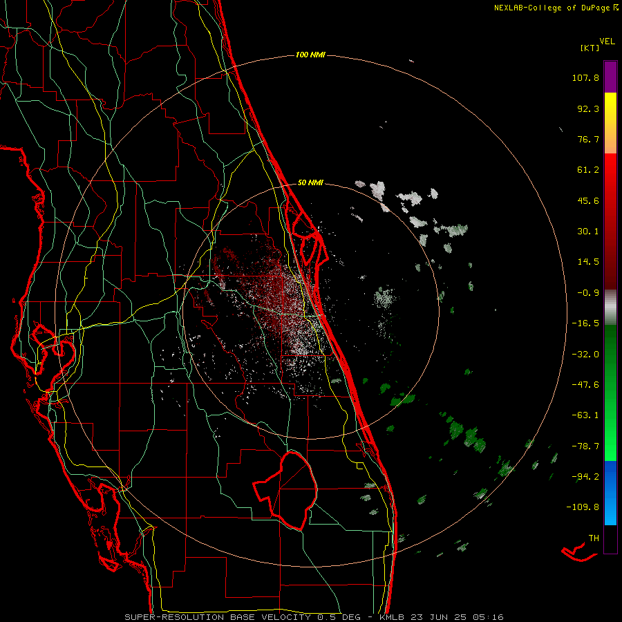
Task: Click the -94.2 velocity scale value
Action: pyautogui.click(x=585, y=476)
